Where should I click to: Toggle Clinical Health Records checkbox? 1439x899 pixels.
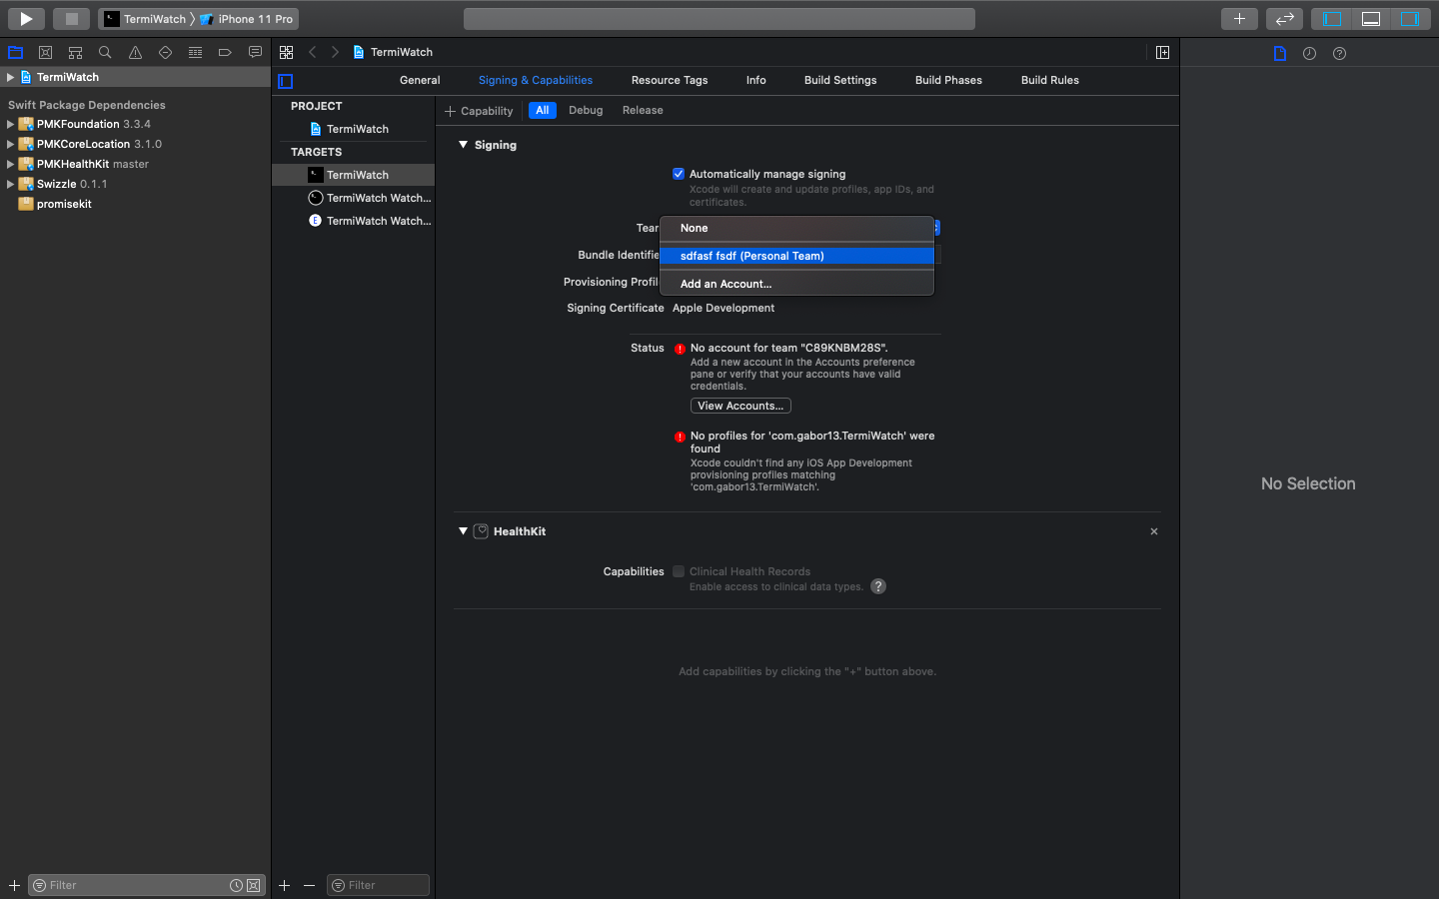[679, 571]
